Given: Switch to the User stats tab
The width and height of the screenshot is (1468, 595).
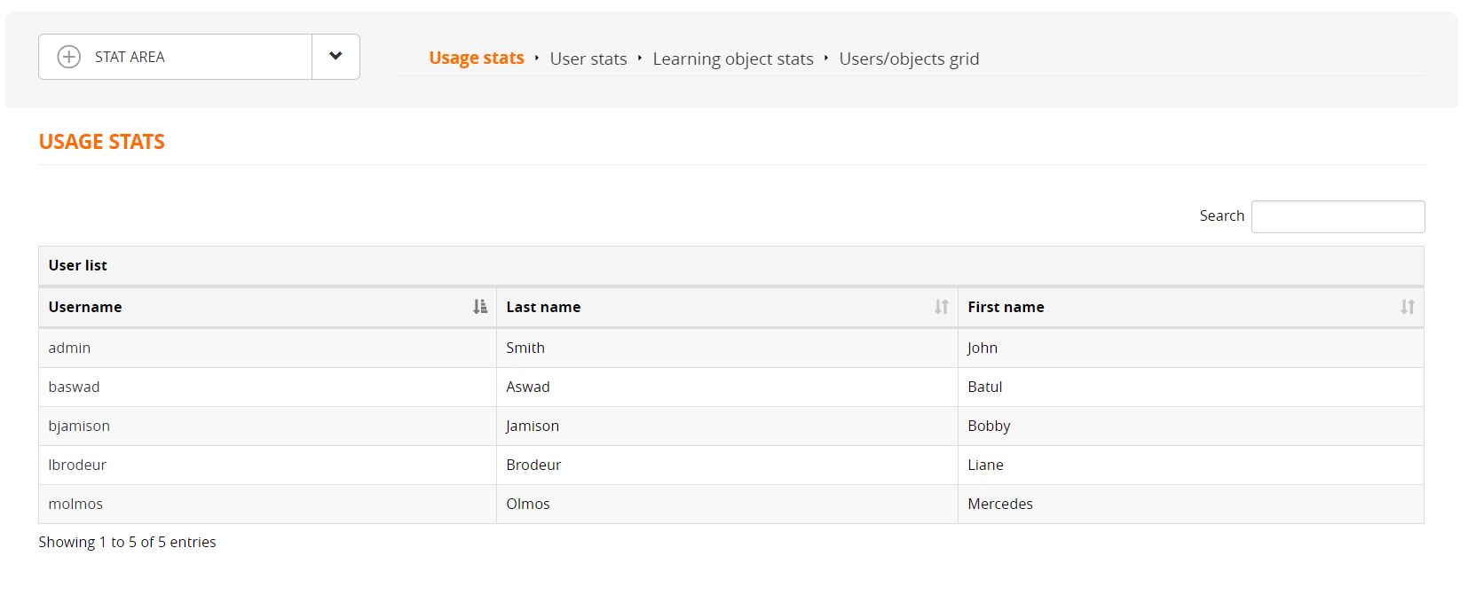Looking at the screenshot, I should point(588,59).
